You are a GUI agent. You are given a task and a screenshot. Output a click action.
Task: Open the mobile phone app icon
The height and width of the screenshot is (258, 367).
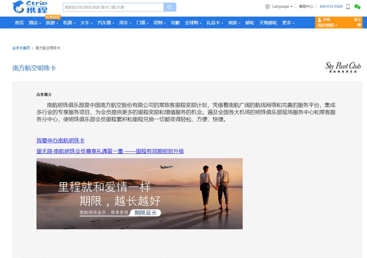tap(348, 6)
